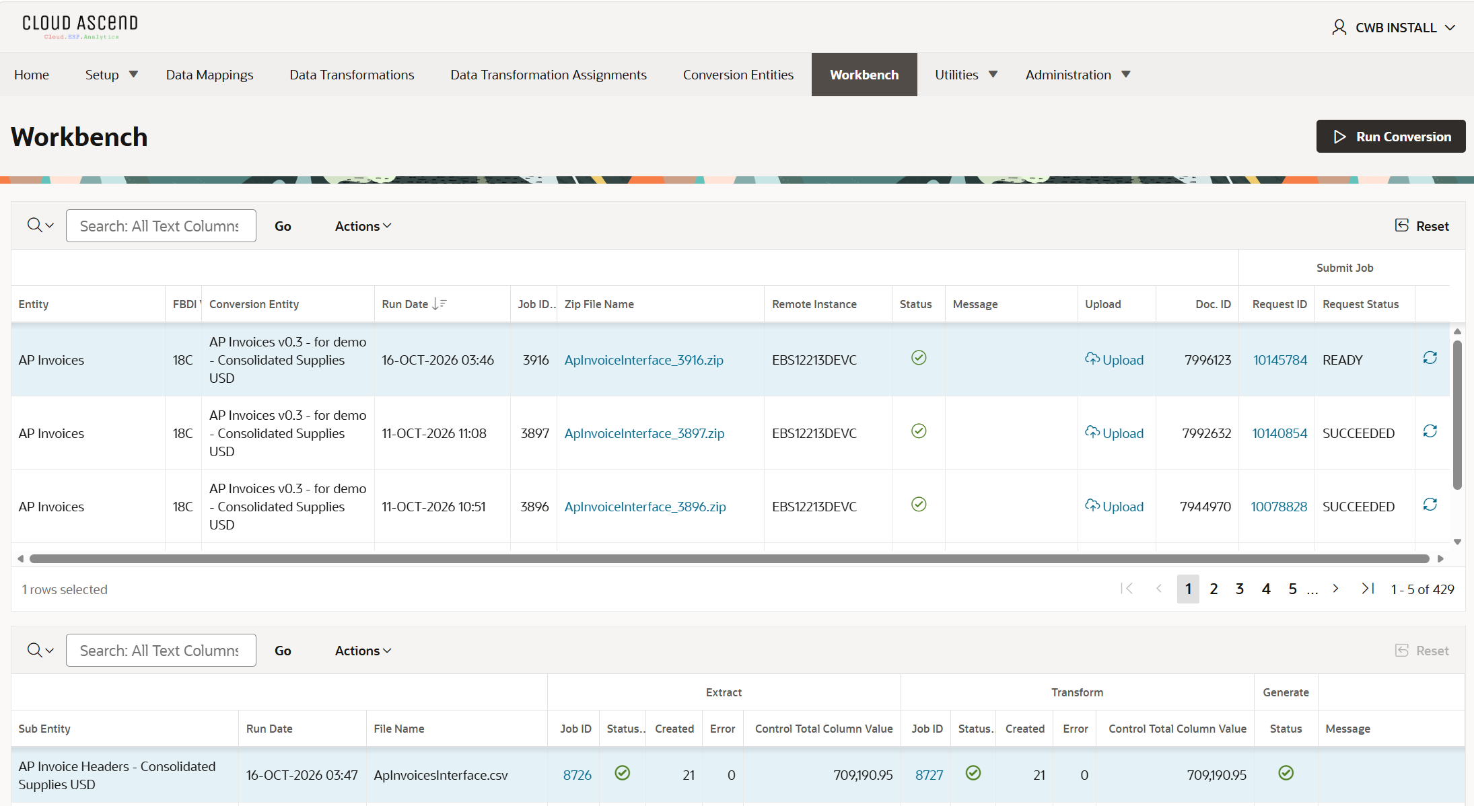Open Actions menu of lower report

coord(363,651)
